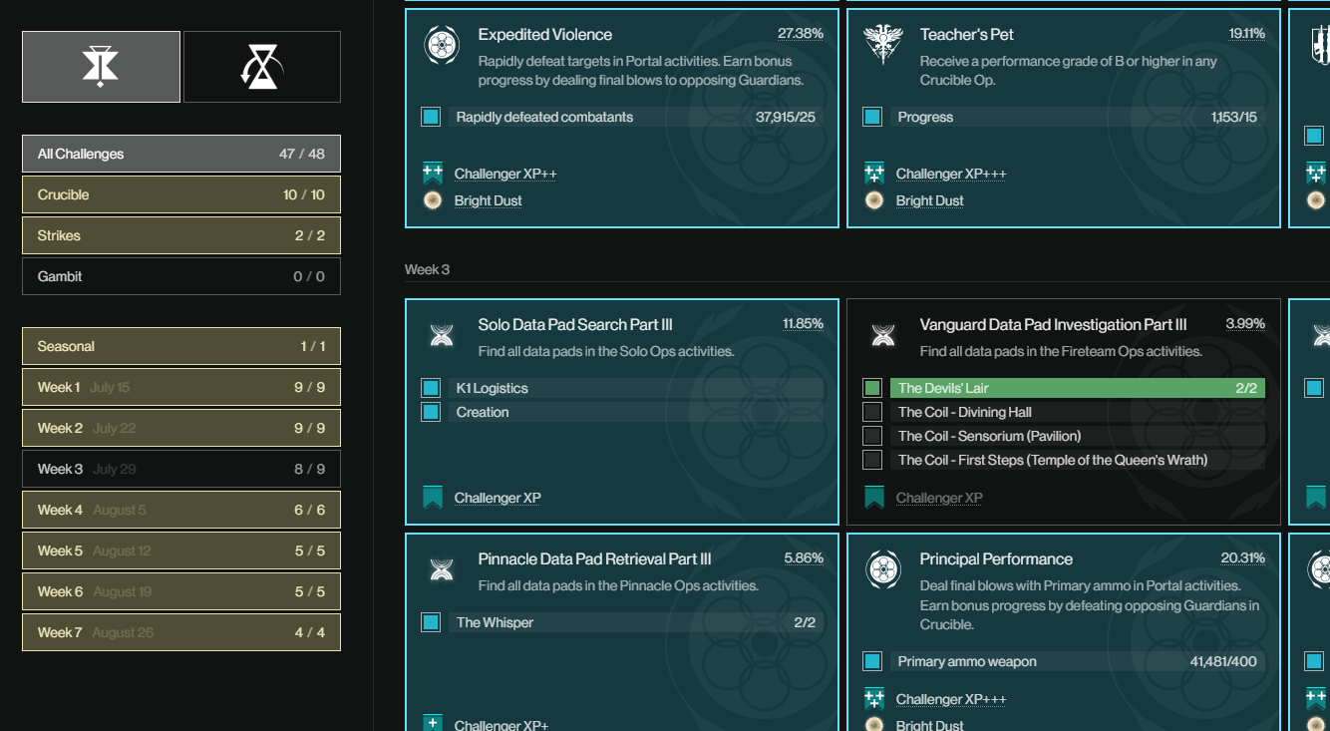
Task: Click the Challenger XP link in Vanguard card
Action: [938, 498]
